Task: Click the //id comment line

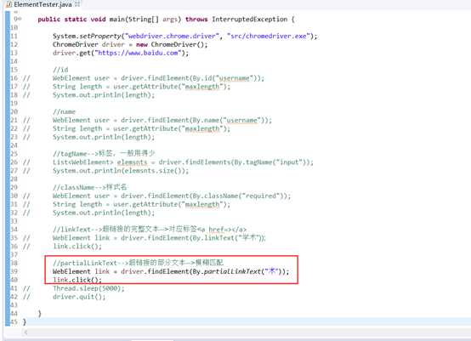Action: point(60,70)
